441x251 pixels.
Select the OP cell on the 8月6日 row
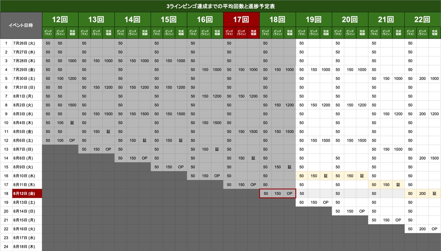click(x=72, y=141)
